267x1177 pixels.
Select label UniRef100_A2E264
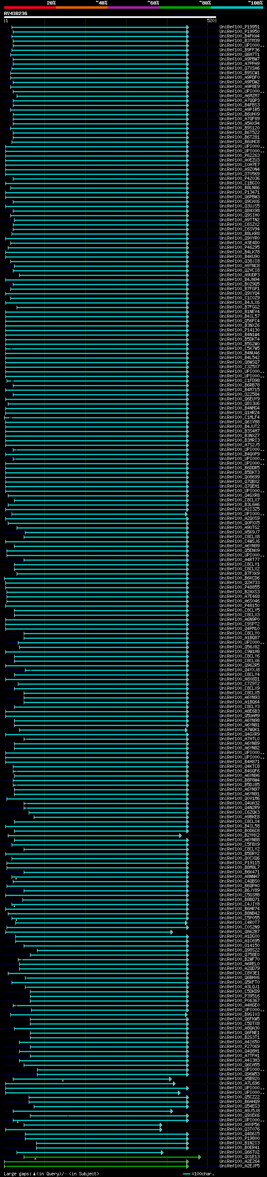[239, 1161]
